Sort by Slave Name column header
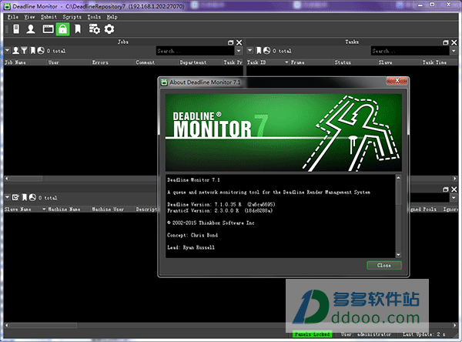The image size is (462, 342). point(25,209)
